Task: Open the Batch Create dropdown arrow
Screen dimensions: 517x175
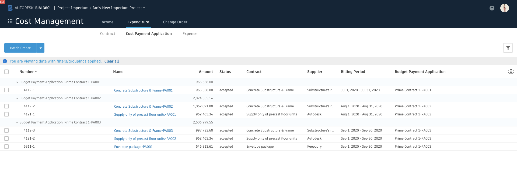Action: [41, 48]
